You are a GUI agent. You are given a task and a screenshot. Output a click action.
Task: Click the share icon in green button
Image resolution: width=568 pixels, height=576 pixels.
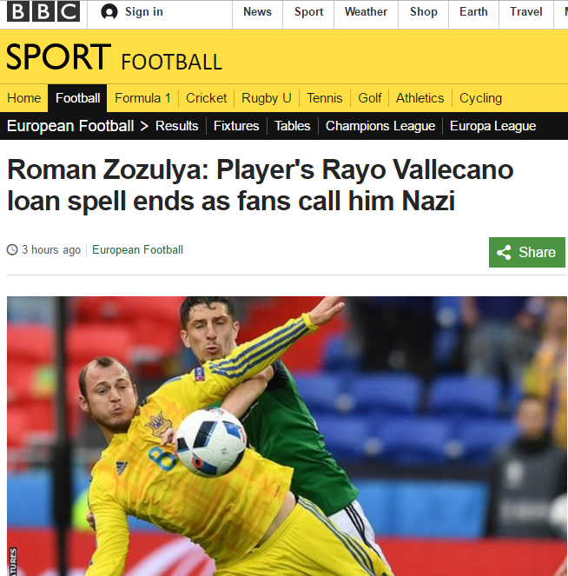(504, 252)
